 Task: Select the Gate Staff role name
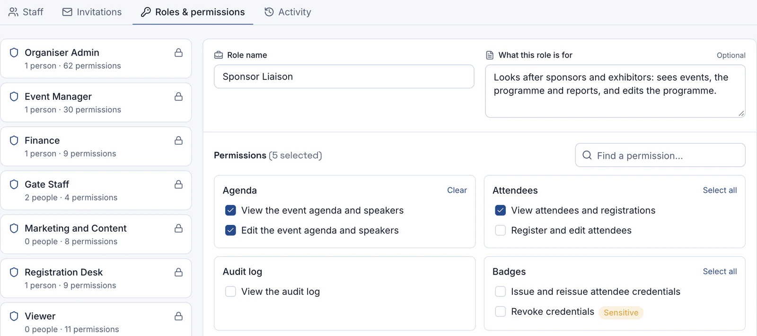47,184
